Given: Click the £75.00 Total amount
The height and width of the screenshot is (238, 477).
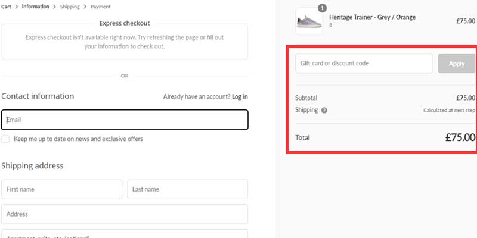Looking at the screenshot, I should [x=460, y=137].
